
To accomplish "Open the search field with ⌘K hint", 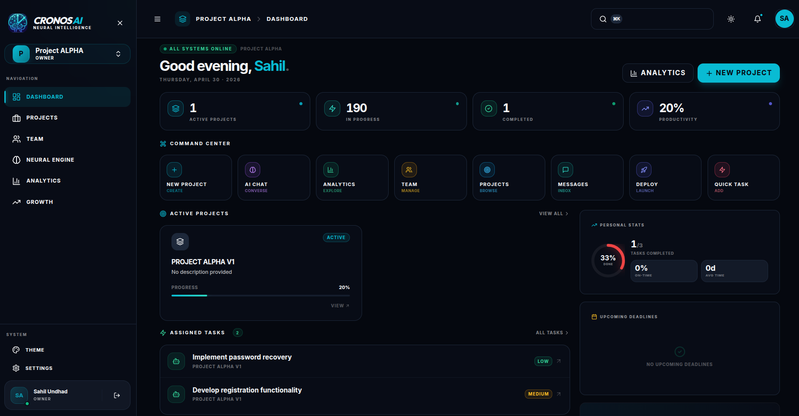I will 652,19.
